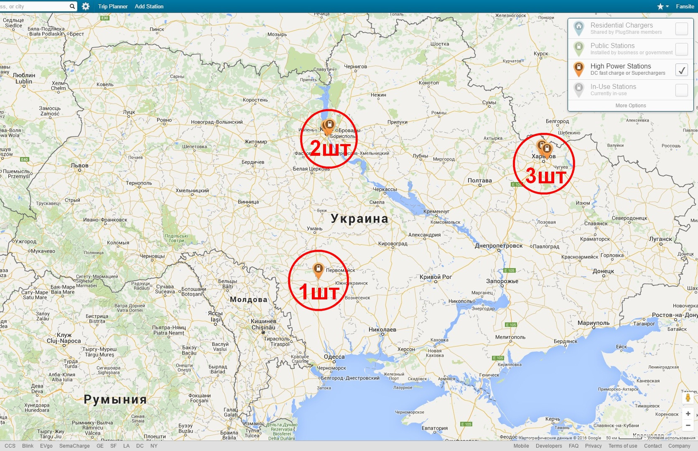The height and width of the screenshot is (451, 698).
Task: Click the Street View pegman icon
Action: point(688,398)
